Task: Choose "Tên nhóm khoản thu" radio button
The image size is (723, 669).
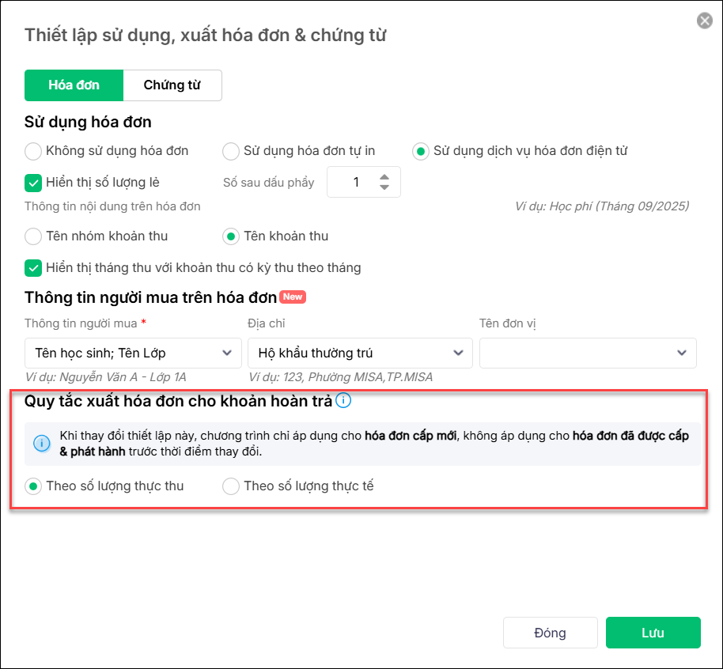Action: click(x=33, y=236)
